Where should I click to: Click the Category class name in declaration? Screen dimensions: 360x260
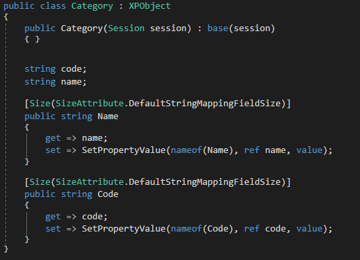coord(92,6)
